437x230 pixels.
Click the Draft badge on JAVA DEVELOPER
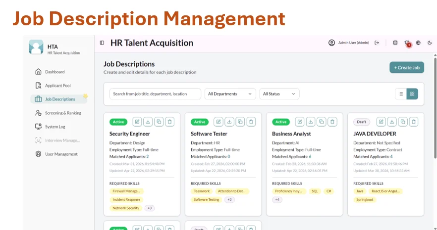(362, 122)
